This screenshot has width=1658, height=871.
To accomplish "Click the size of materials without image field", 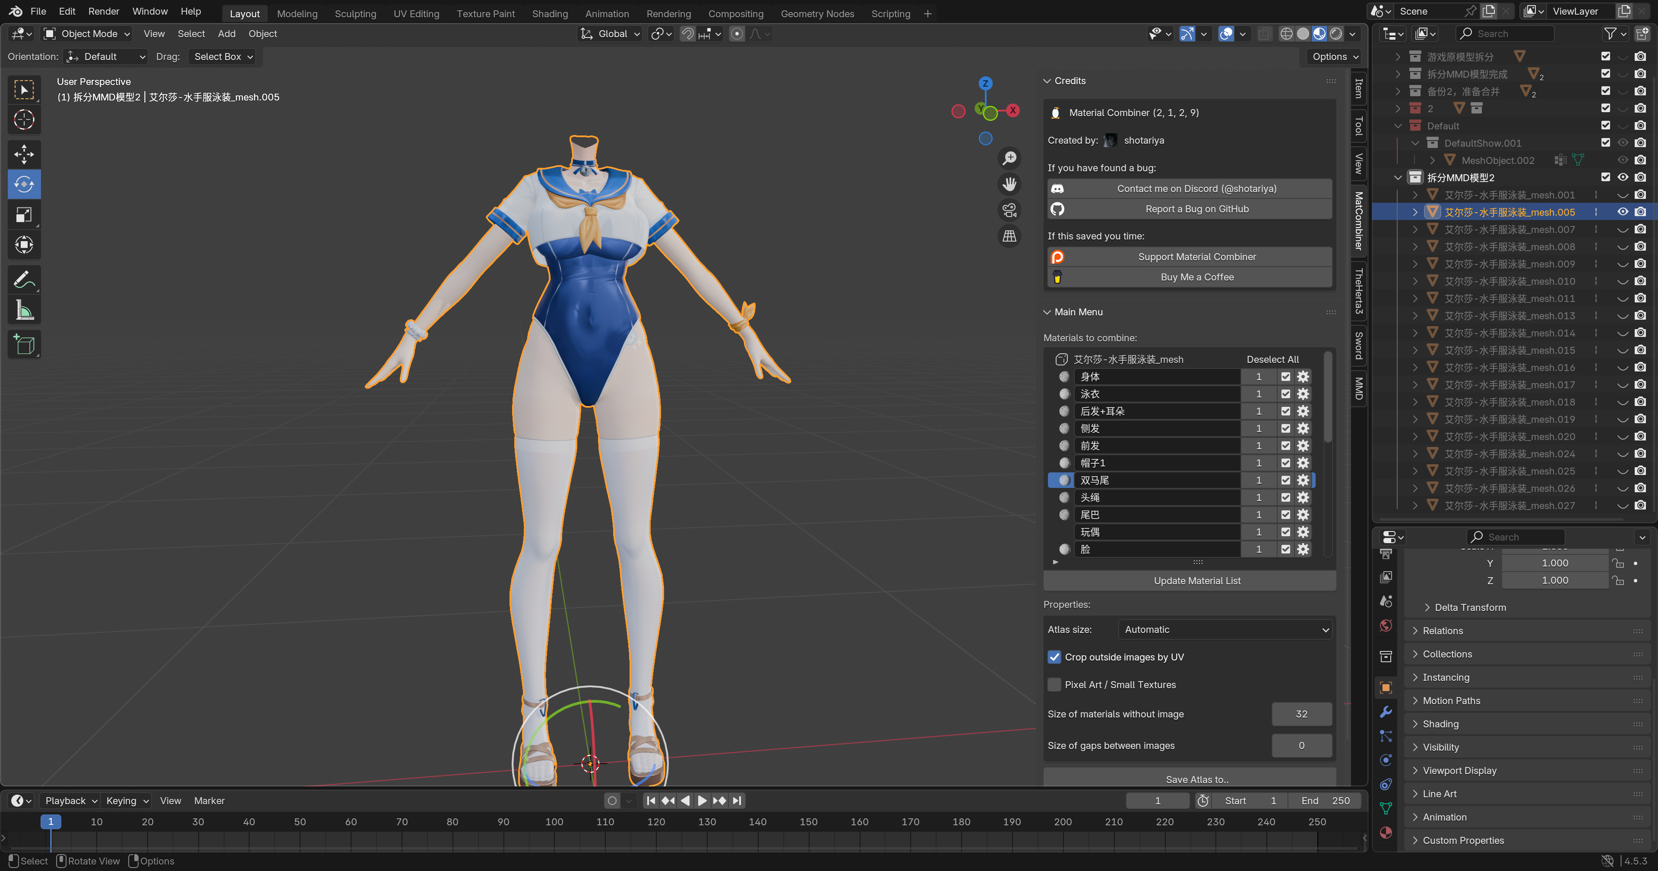I will tap(1301, 714).
